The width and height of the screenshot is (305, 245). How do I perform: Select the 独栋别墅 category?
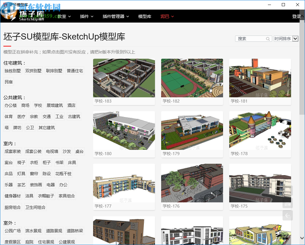[x=13, y=71]
